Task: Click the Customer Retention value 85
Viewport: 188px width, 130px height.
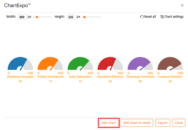Action: tap(170, 81)
